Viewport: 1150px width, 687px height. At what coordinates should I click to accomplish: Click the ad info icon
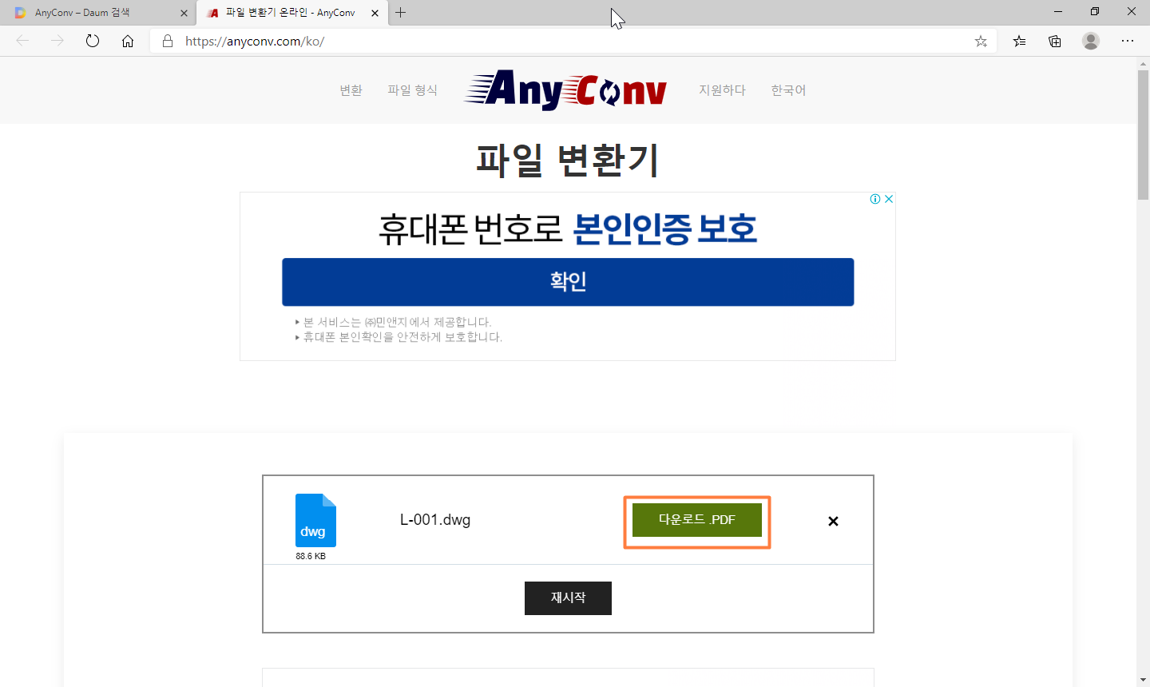pyautogui.click(x=875, y=199)
